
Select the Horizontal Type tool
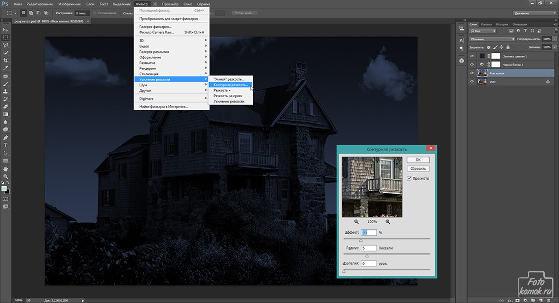[5, 145]
